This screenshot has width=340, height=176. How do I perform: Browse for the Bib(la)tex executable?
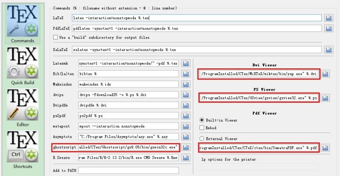point(186,74)
